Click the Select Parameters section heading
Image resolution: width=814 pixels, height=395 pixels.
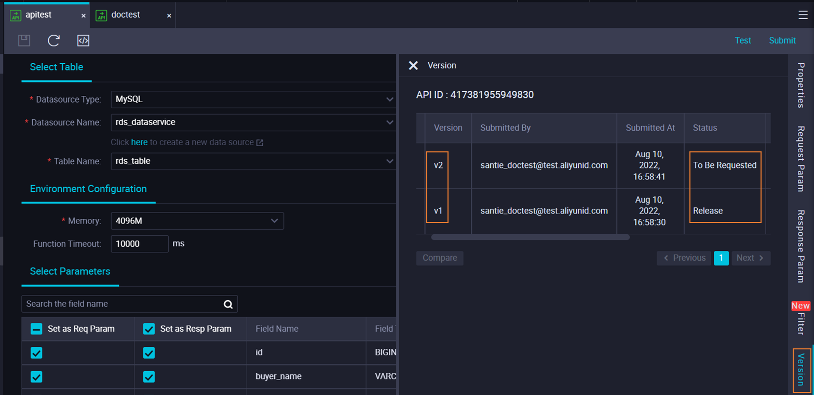(70, 271)
